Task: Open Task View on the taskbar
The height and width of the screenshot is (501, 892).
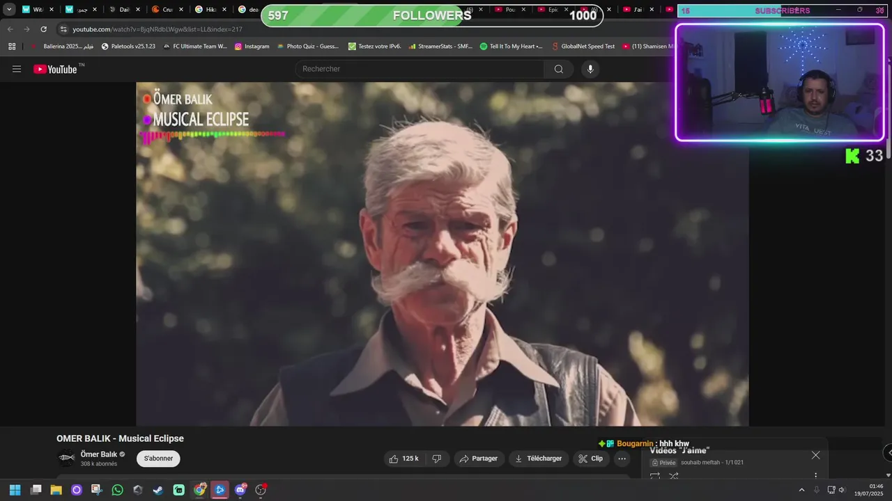Action: [x=36, y=490]
